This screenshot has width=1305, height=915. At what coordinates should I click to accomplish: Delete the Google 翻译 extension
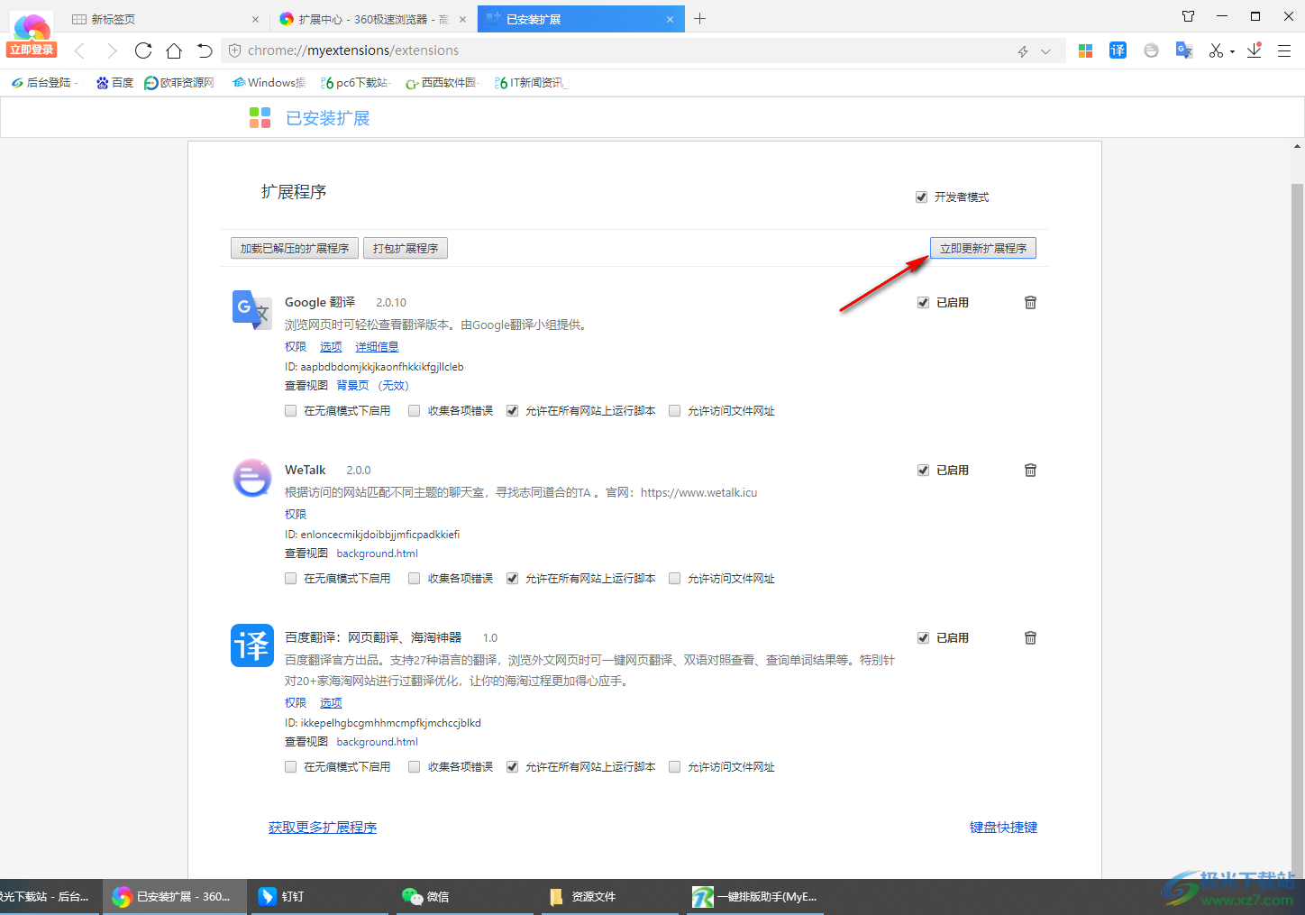tap(1031, 303)
